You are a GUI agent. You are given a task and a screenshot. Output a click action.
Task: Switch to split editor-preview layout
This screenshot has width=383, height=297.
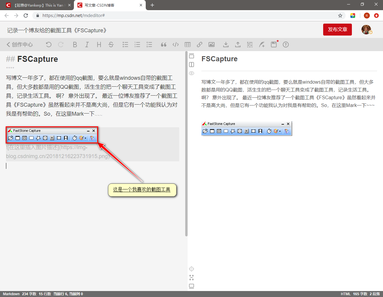coord(191,65)
